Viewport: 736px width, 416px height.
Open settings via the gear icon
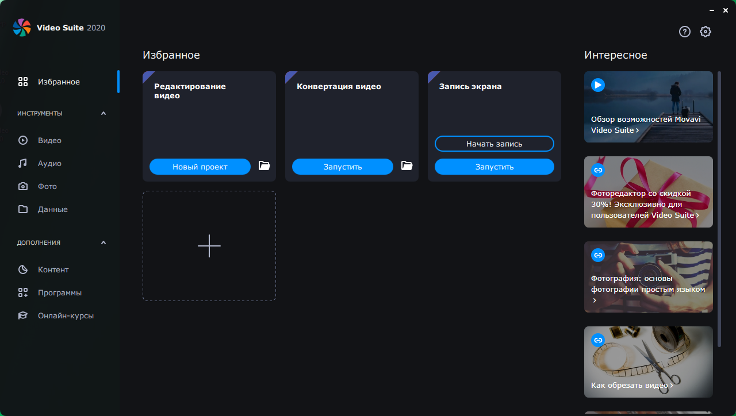[706, 32]
